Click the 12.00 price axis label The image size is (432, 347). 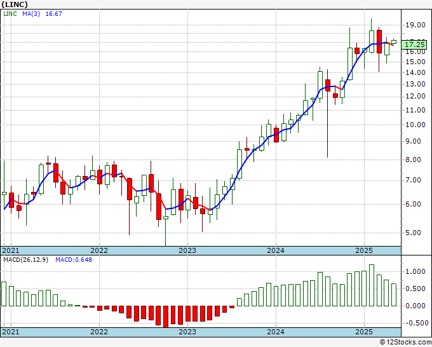coord(415,97)
